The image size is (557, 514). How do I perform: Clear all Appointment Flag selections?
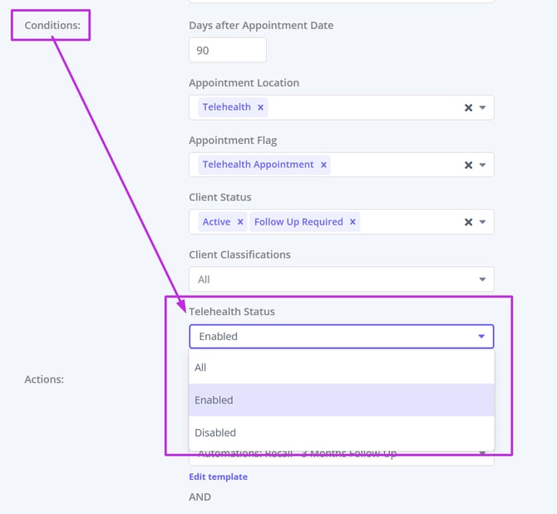click(x=468, y=165)
